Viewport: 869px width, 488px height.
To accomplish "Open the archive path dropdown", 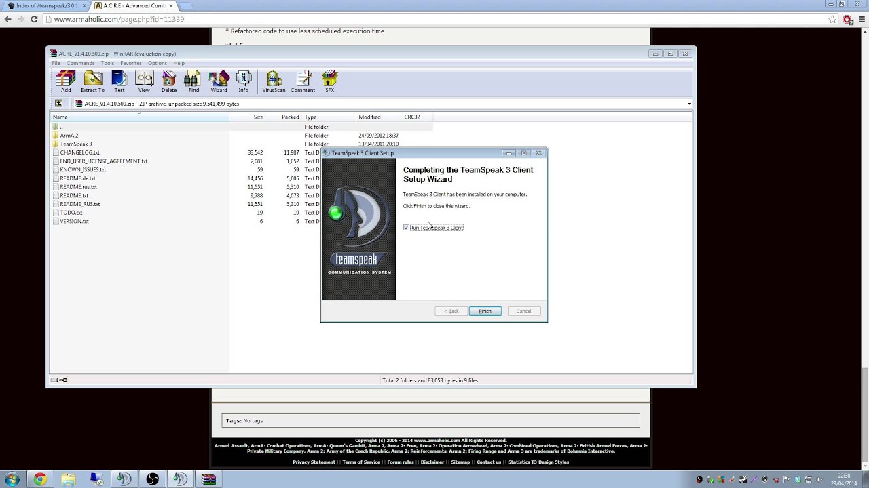I will (689, 104).
